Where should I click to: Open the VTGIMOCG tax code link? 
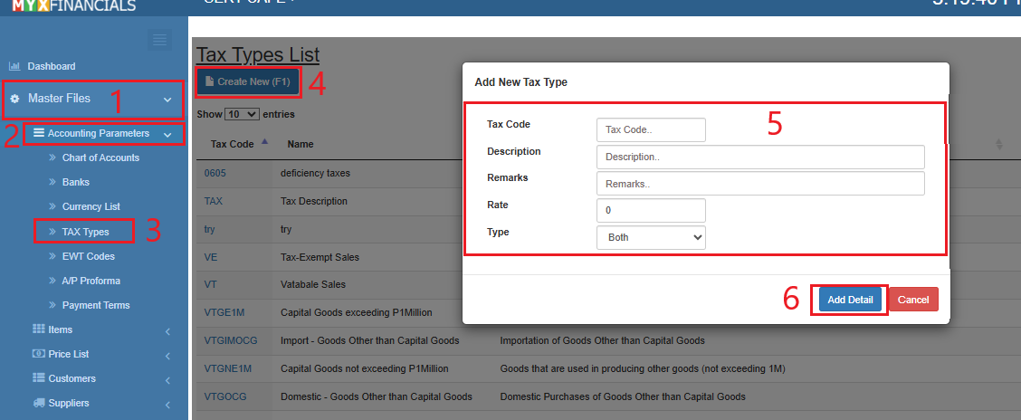(231, 340)
